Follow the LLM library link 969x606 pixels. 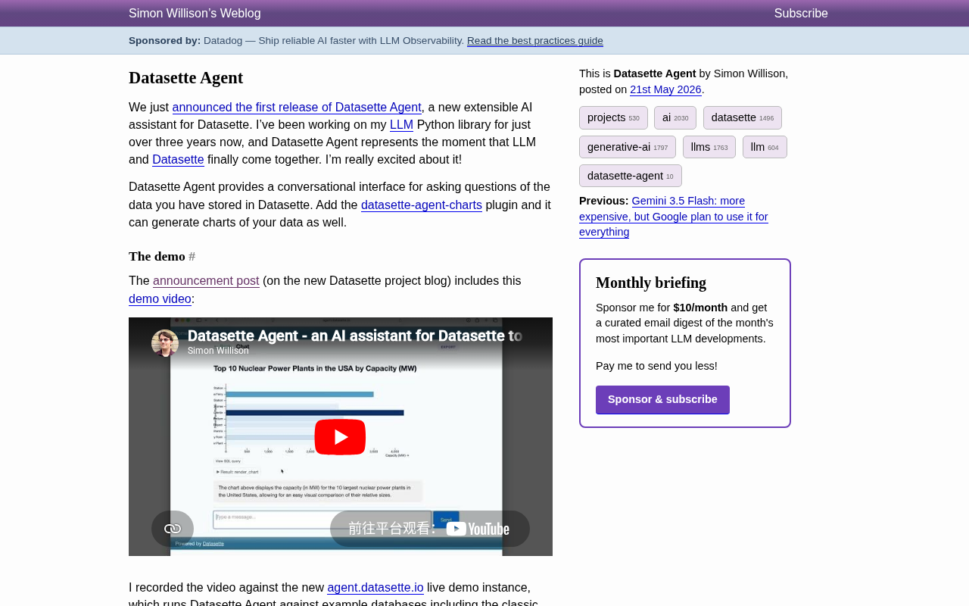pyautogui.click(x=401, y=125)
